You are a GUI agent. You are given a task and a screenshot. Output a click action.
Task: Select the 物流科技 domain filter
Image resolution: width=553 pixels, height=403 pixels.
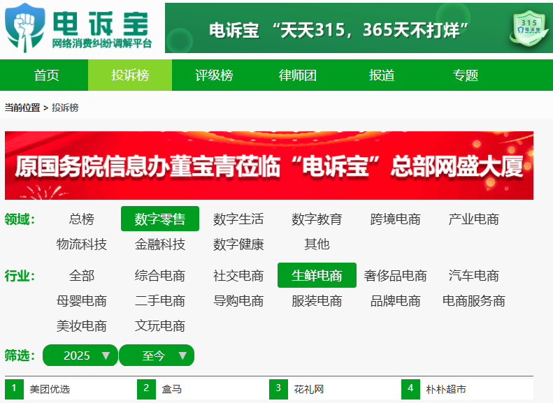click(x=82, y=244)
